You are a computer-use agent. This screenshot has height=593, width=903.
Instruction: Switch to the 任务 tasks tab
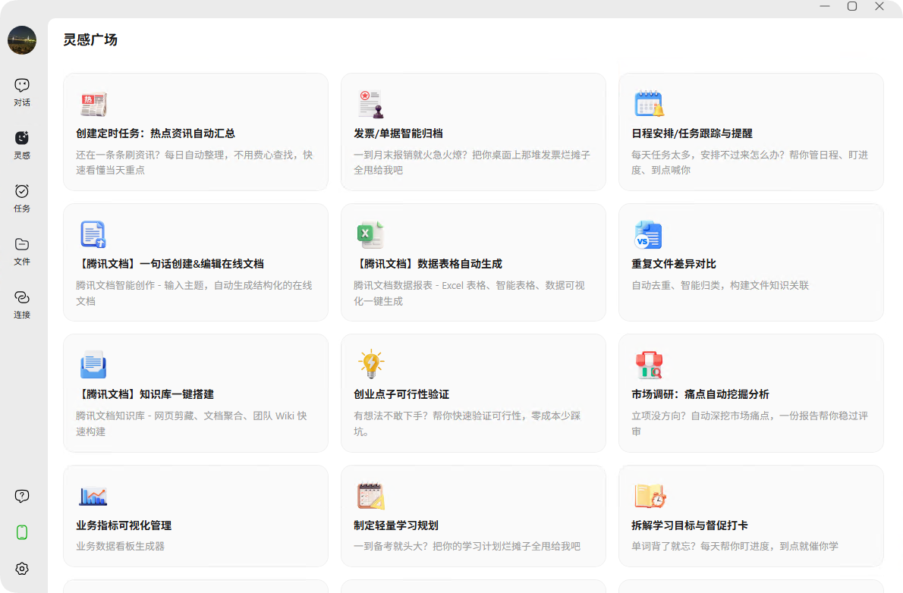pos(22,197)
